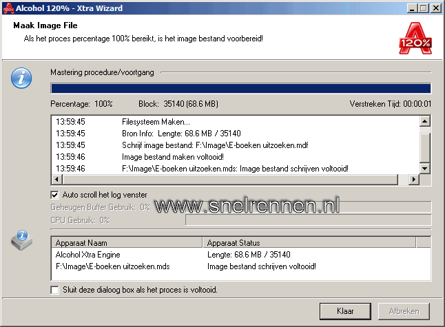Click the log scroll up arrow
The height and width of the screenshot is (327, 445).
[425, 121]
